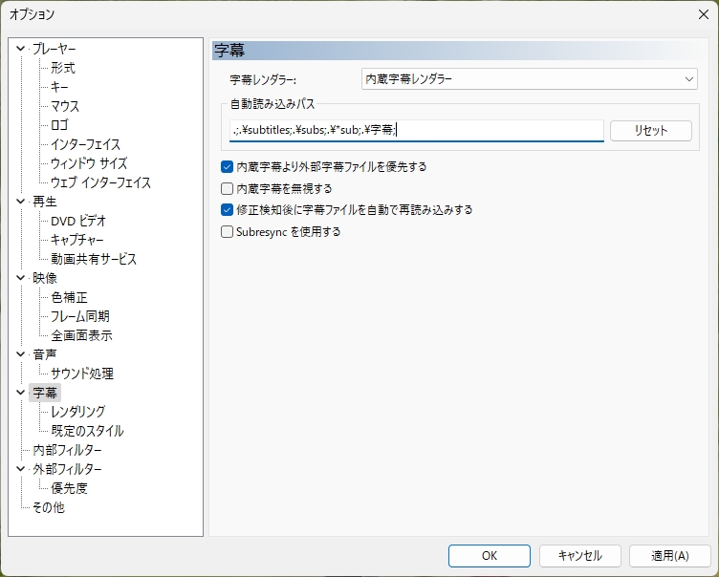
Task: Collapse the 外部フィルター tree node
Action: pyautogui.click(x=21, y=469)
